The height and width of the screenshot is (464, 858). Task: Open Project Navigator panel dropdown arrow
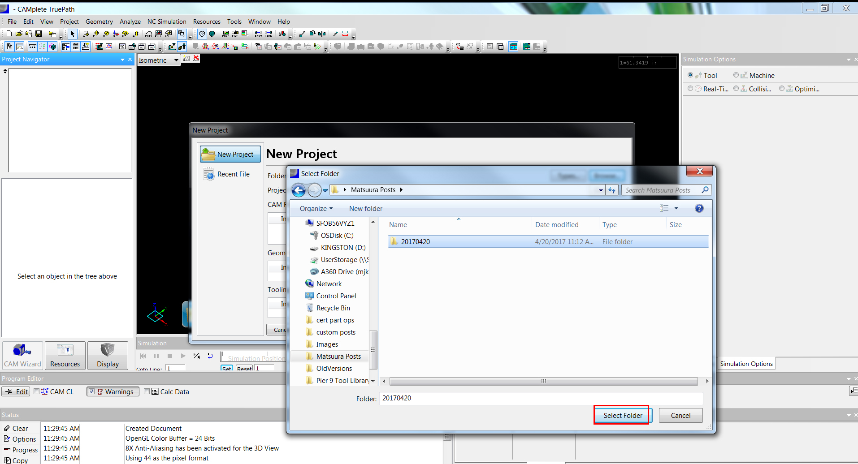(x=122, y=60)
